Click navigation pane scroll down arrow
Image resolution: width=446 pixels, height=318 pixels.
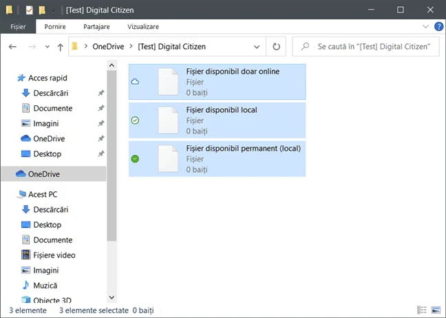pyautogui.click(x=111, y=297)
